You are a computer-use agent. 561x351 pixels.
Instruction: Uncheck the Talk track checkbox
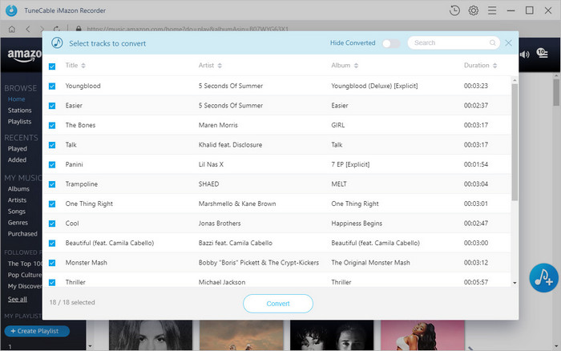pos(52,145)
